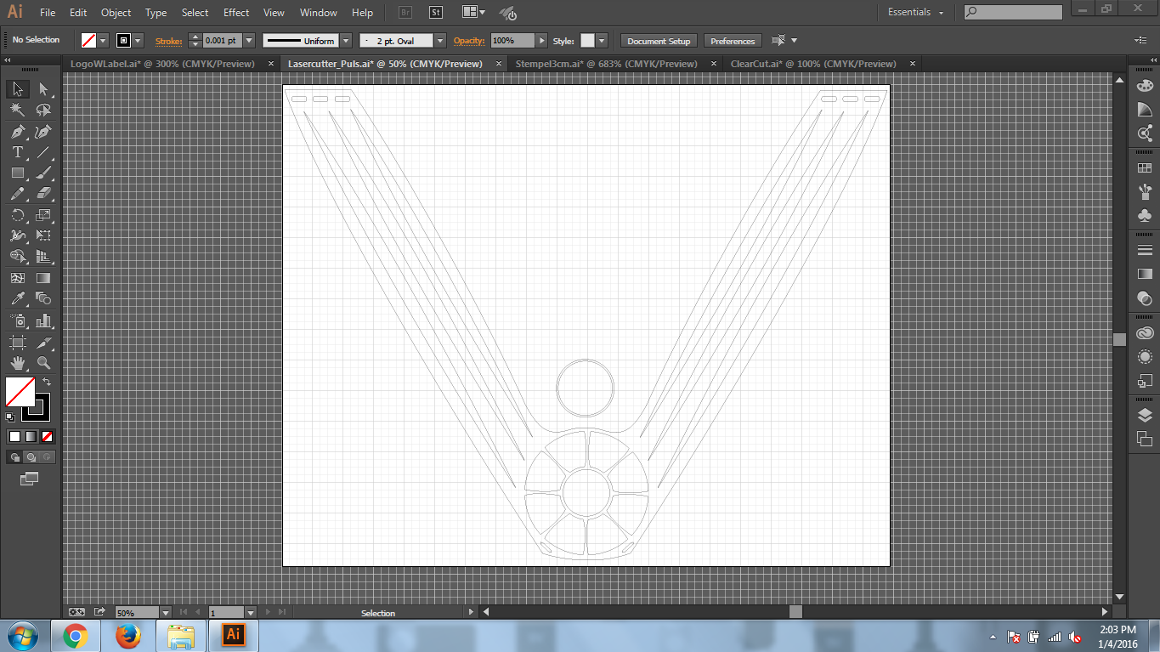Select the Gradient tool in the tools panel
Screen dimensions: 1160x652
(43, 278)
